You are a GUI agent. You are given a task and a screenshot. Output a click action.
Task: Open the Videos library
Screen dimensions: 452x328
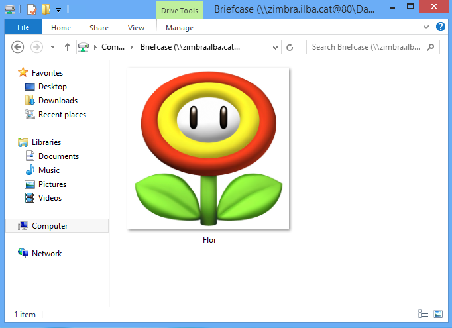50,198
